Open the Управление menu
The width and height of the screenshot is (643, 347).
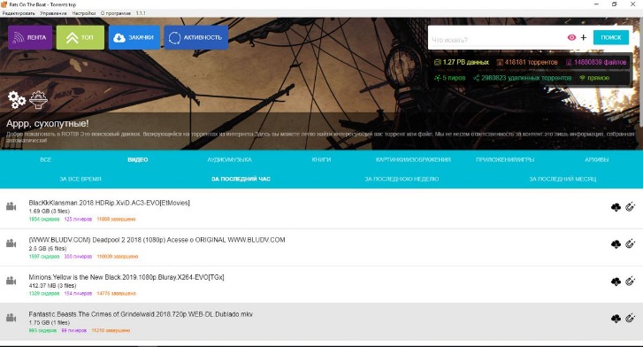[x=53, y=13]
